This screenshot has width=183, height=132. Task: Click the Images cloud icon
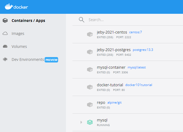point(5,34)
